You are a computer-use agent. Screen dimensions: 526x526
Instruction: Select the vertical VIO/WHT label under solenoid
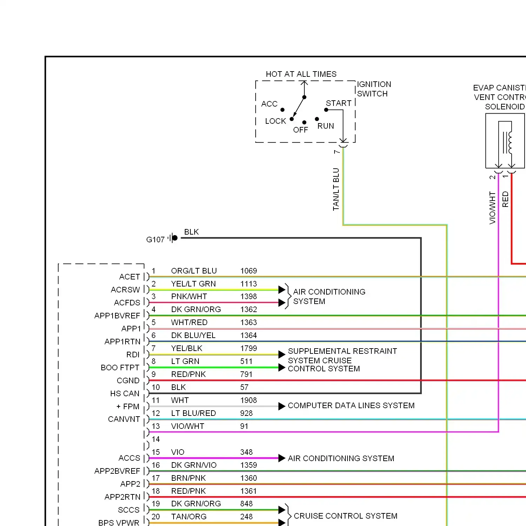click(x=492, y=208)
